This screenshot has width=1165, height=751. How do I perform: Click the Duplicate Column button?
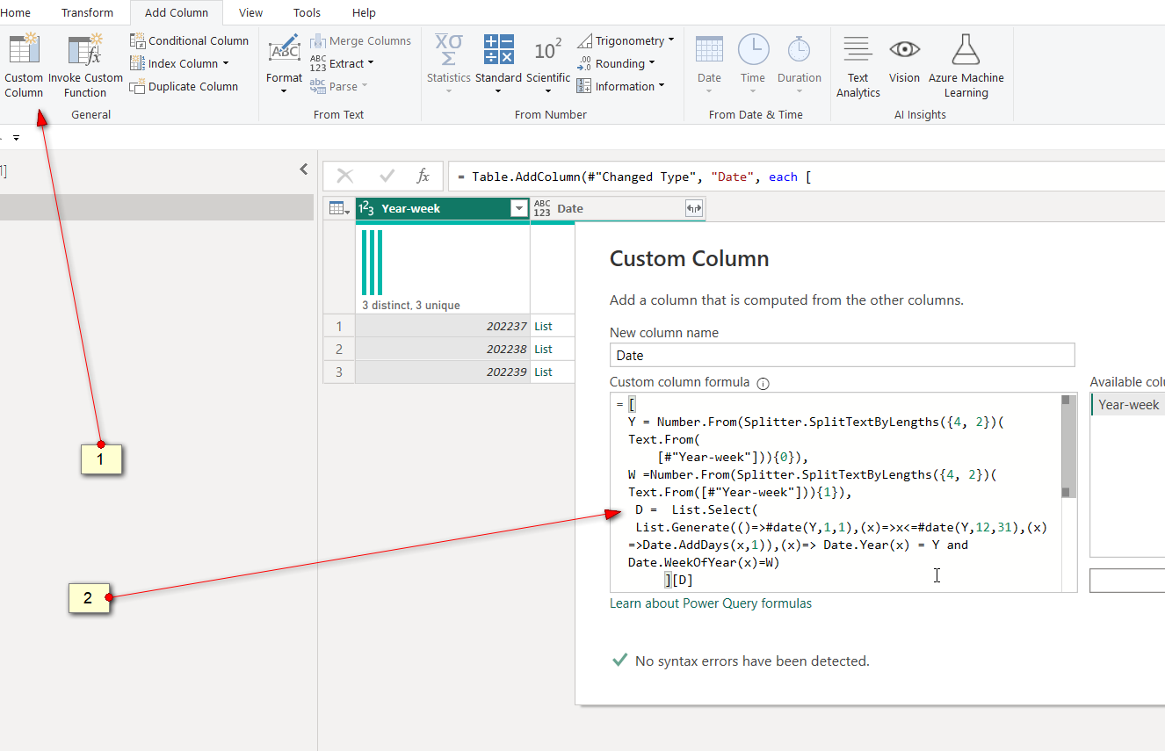point(185,86)
